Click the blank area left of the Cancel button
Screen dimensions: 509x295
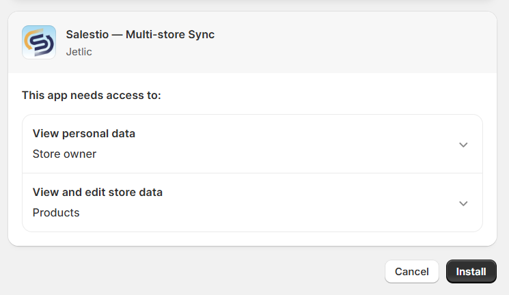pyautogui.click(x=195, y=271)
